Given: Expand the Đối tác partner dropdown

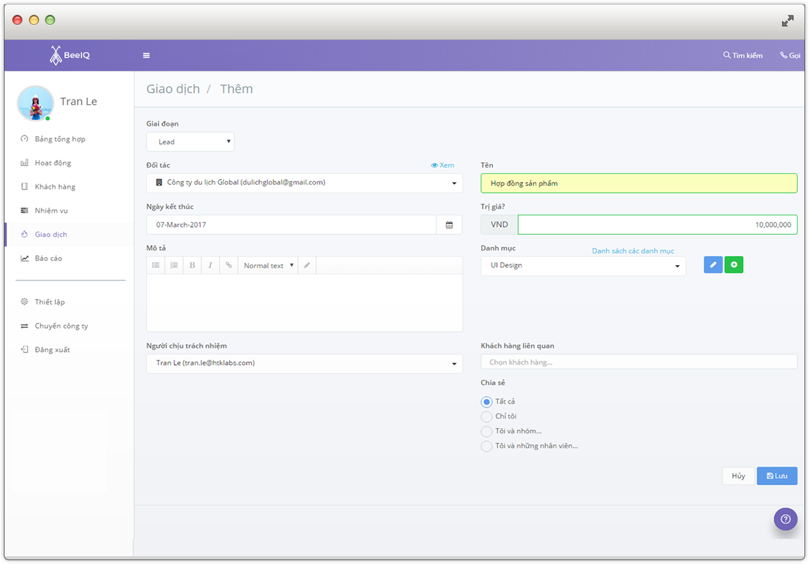Looking at the screenshot, I should [304, 183].
